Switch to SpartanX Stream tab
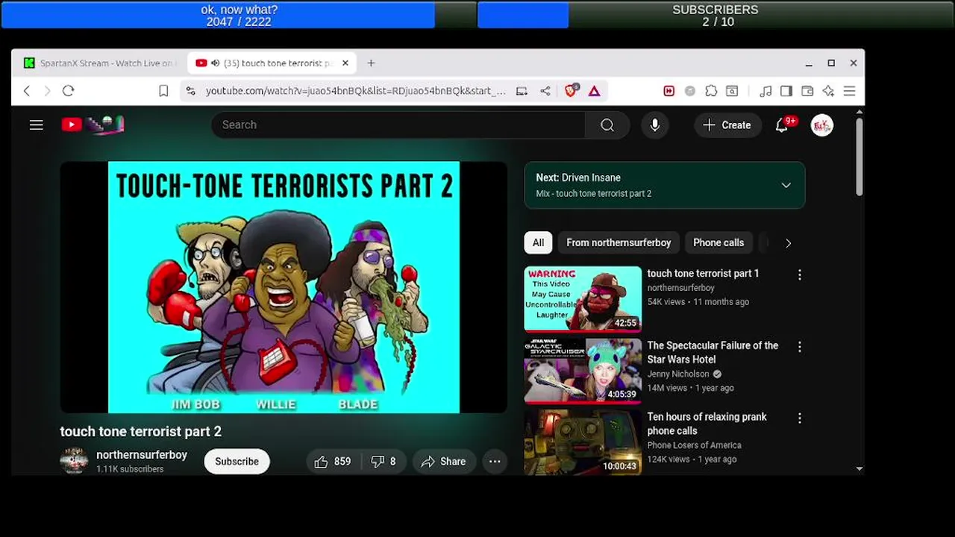This screenshot has height=537, width=955. [99, 63]
